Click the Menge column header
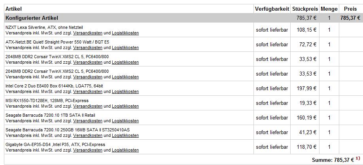This screenshot has height=165, width=363. point(329,9)
